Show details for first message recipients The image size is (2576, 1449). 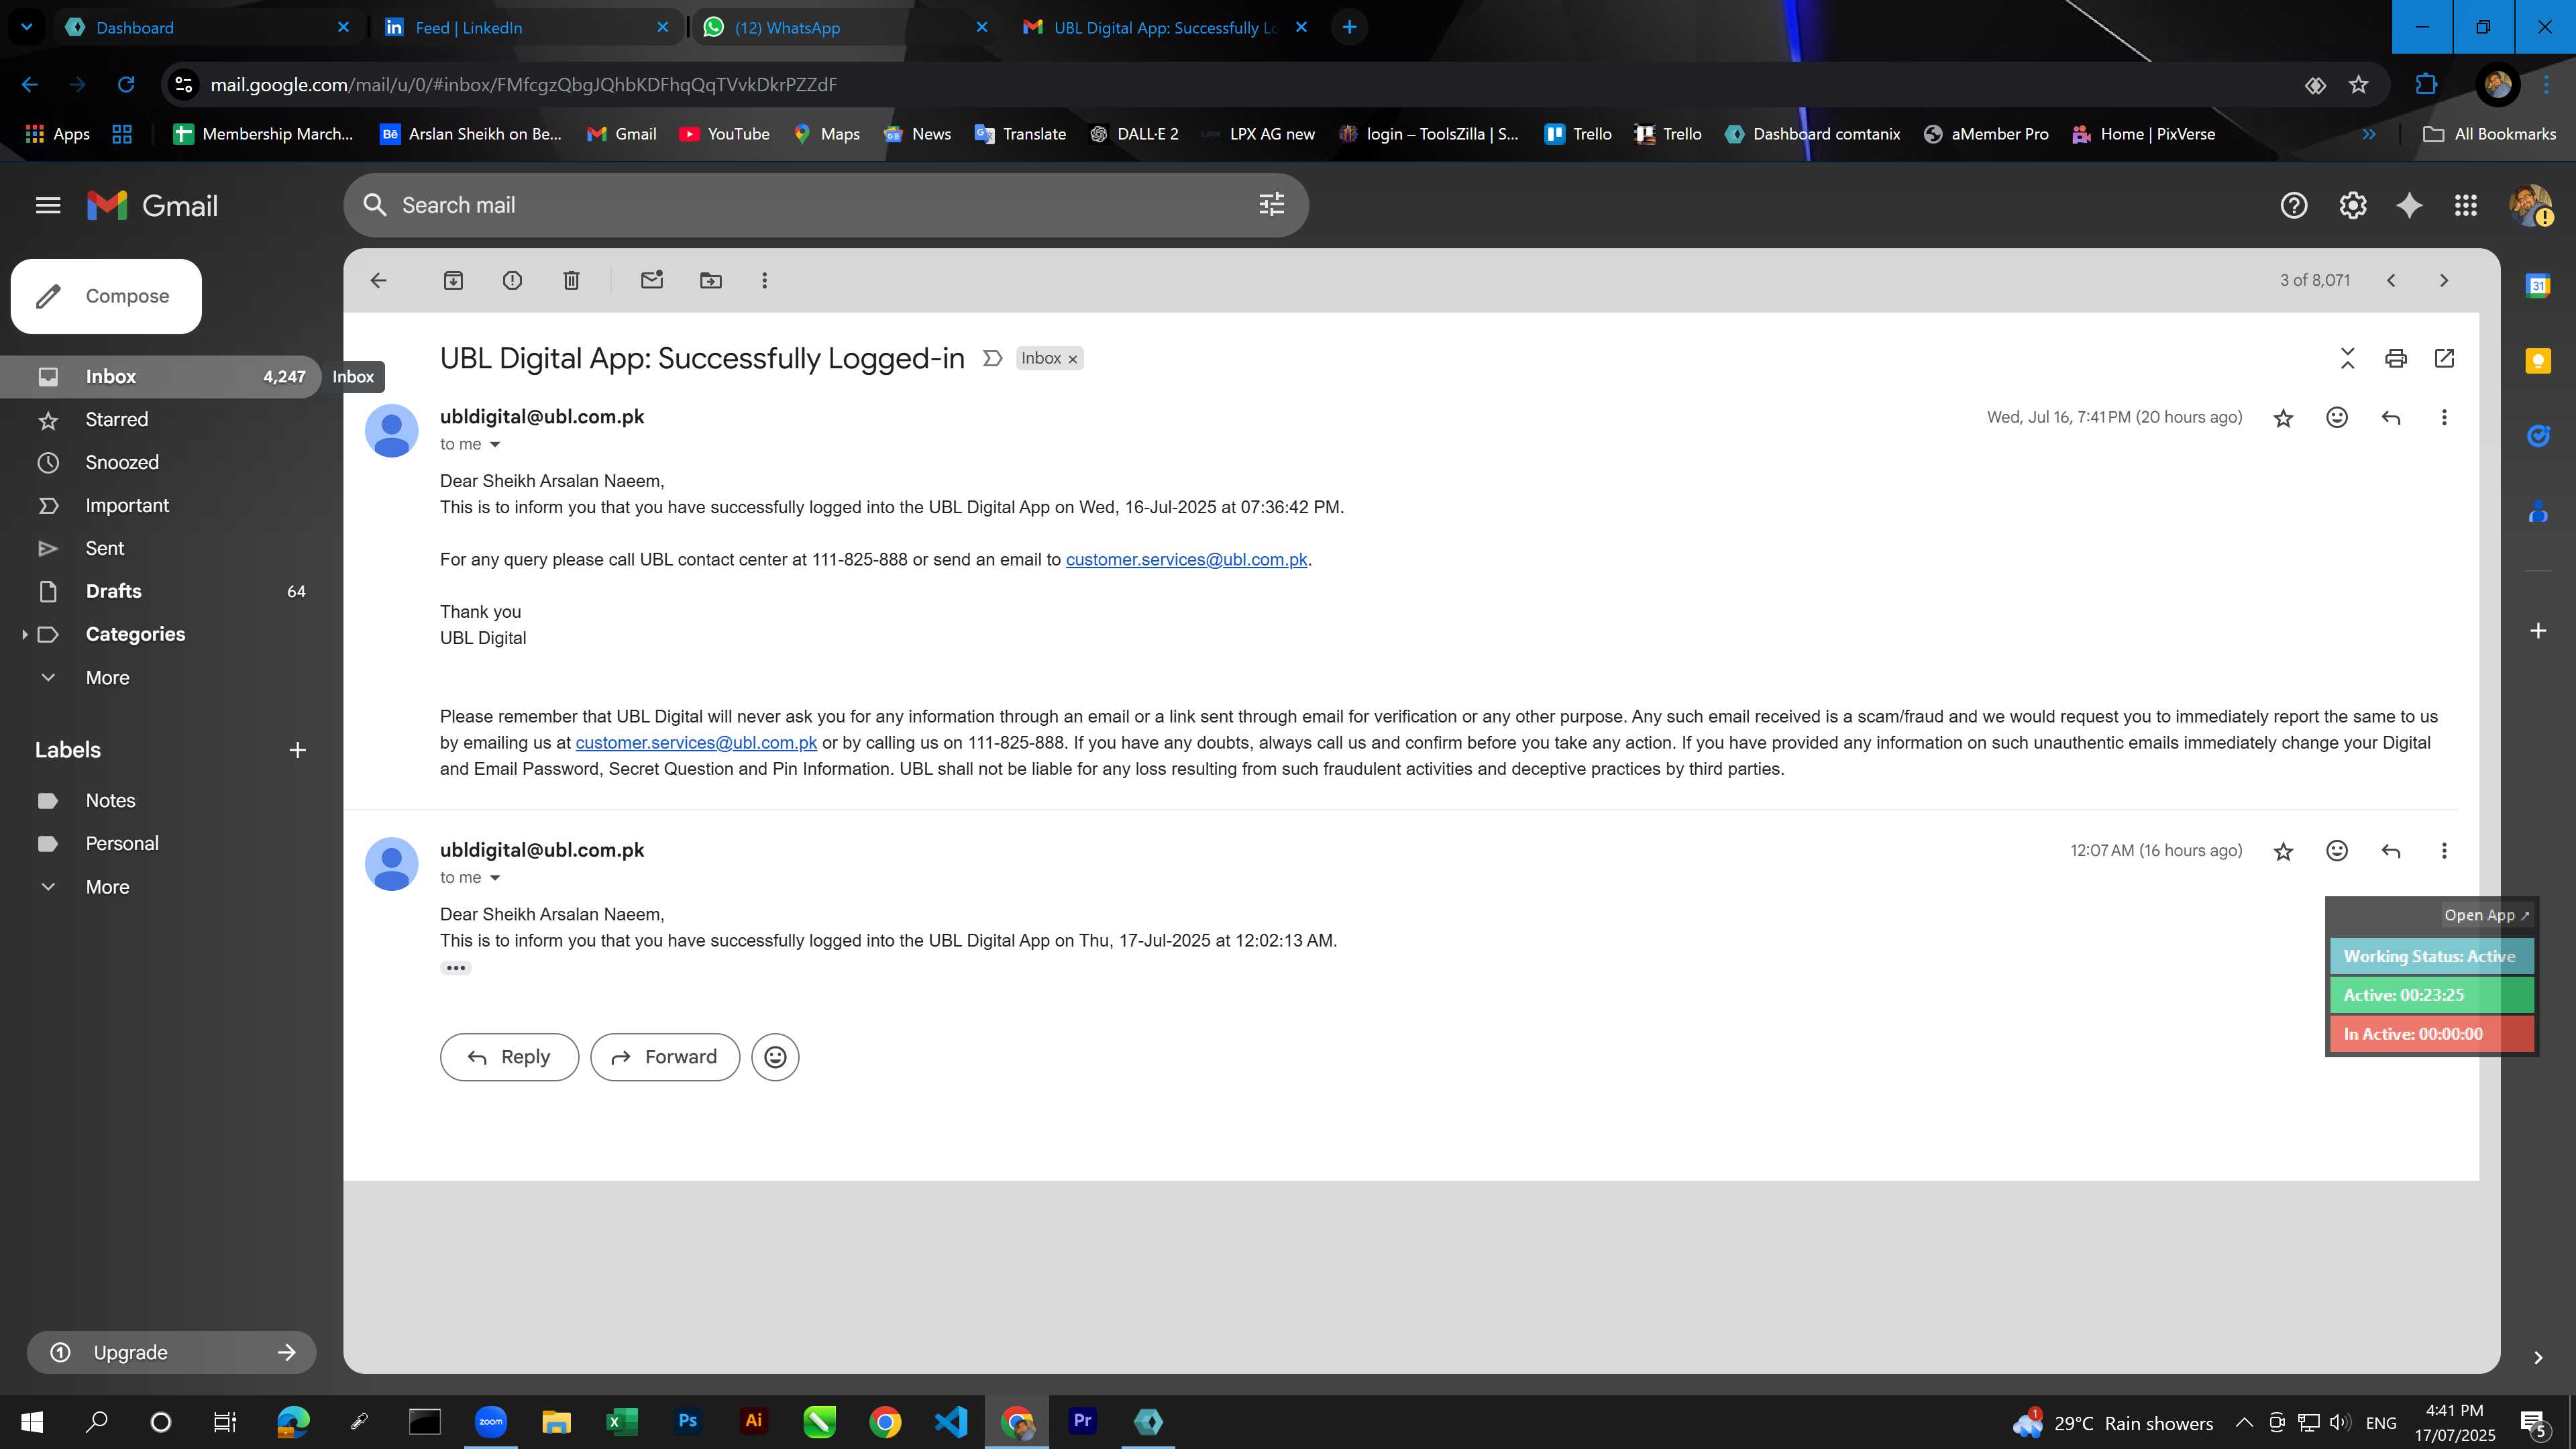[x=494, y=445]
